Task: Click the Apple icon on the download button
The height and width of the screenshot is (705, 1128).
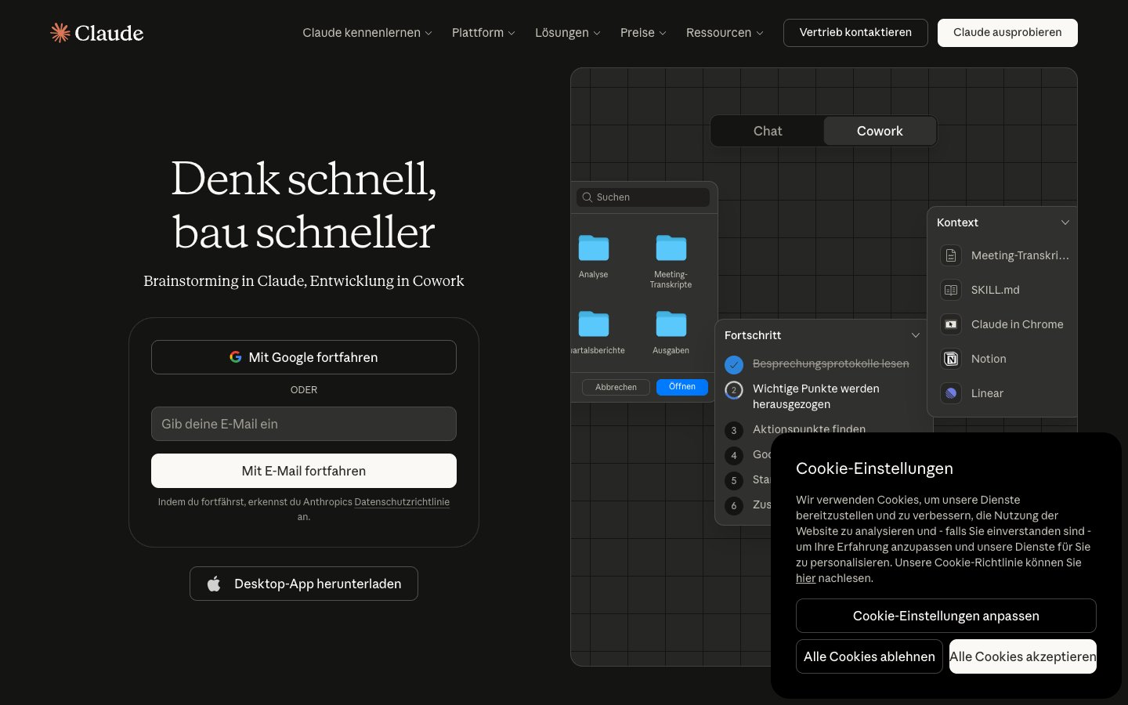Action: point(213,583)
